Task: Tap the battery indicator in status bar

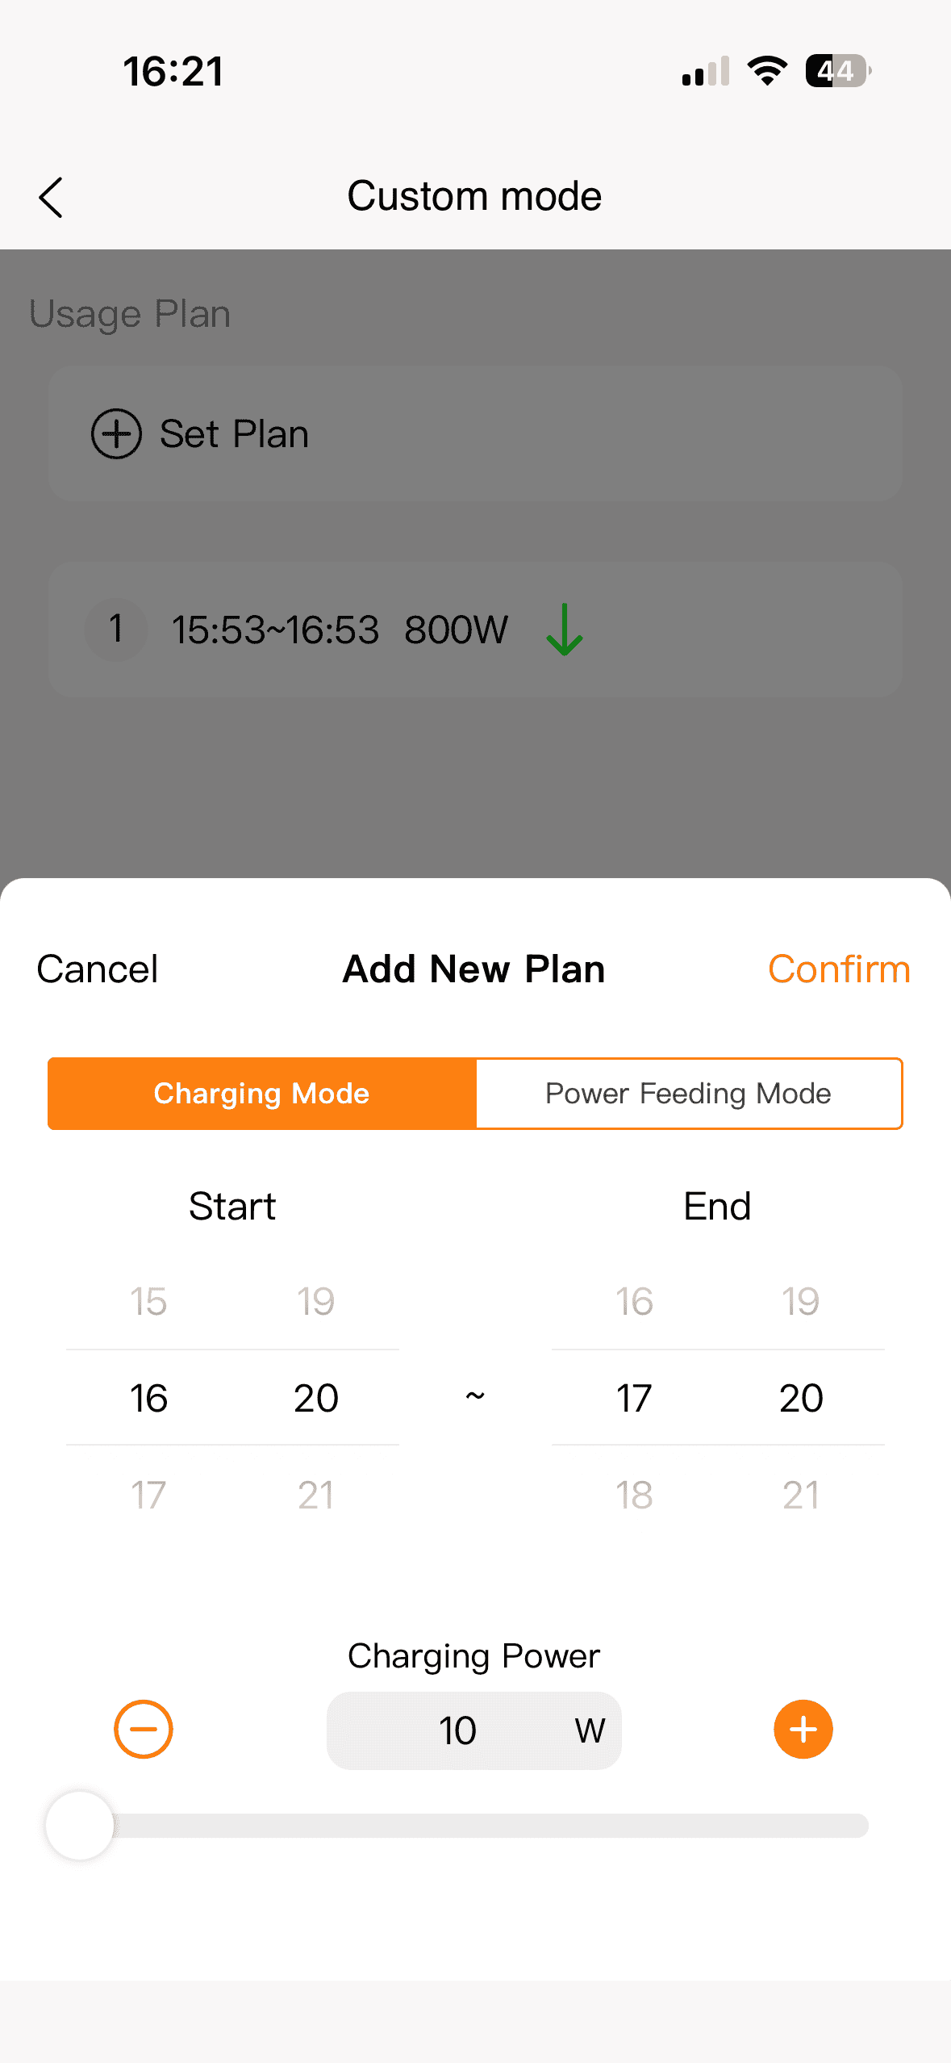Action: (x=837, y=71)
